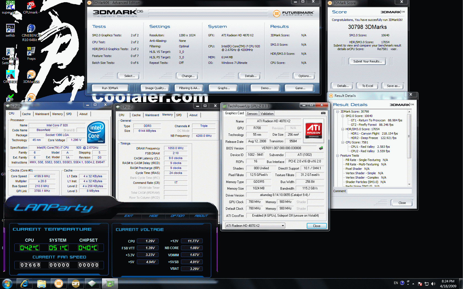Click the tray help question mark icon
This screenshot has width=463, height=289.
tap(402, 283)
